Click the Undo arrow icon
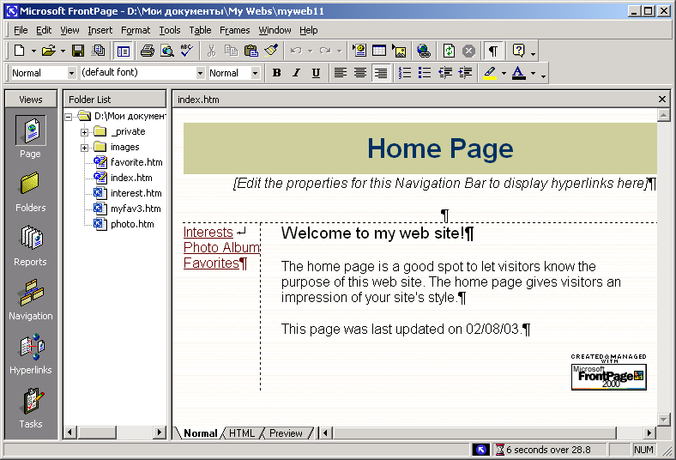The width and height of the screenshot is (676, 460). (296, 51)
